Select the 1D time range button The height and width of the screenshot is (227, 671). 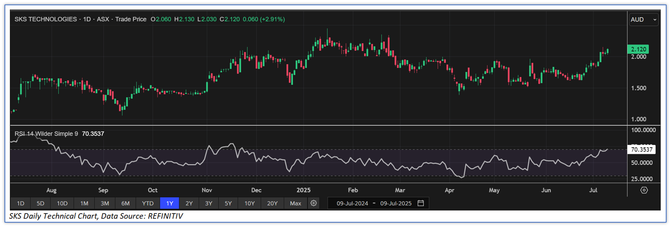[21, 203]
